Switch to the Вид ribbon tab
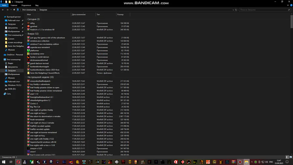Image resolution: width=293 pixels, height=165 pixels. tap(37, 6)
